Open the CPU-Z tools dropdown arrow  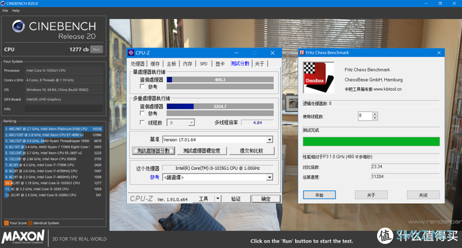(x=217, y=198)
